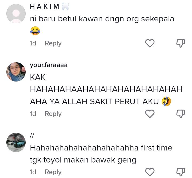
Task: Thumbs-down the toyol makan comment
Action: pyautogui.click(x=181, y=172)
